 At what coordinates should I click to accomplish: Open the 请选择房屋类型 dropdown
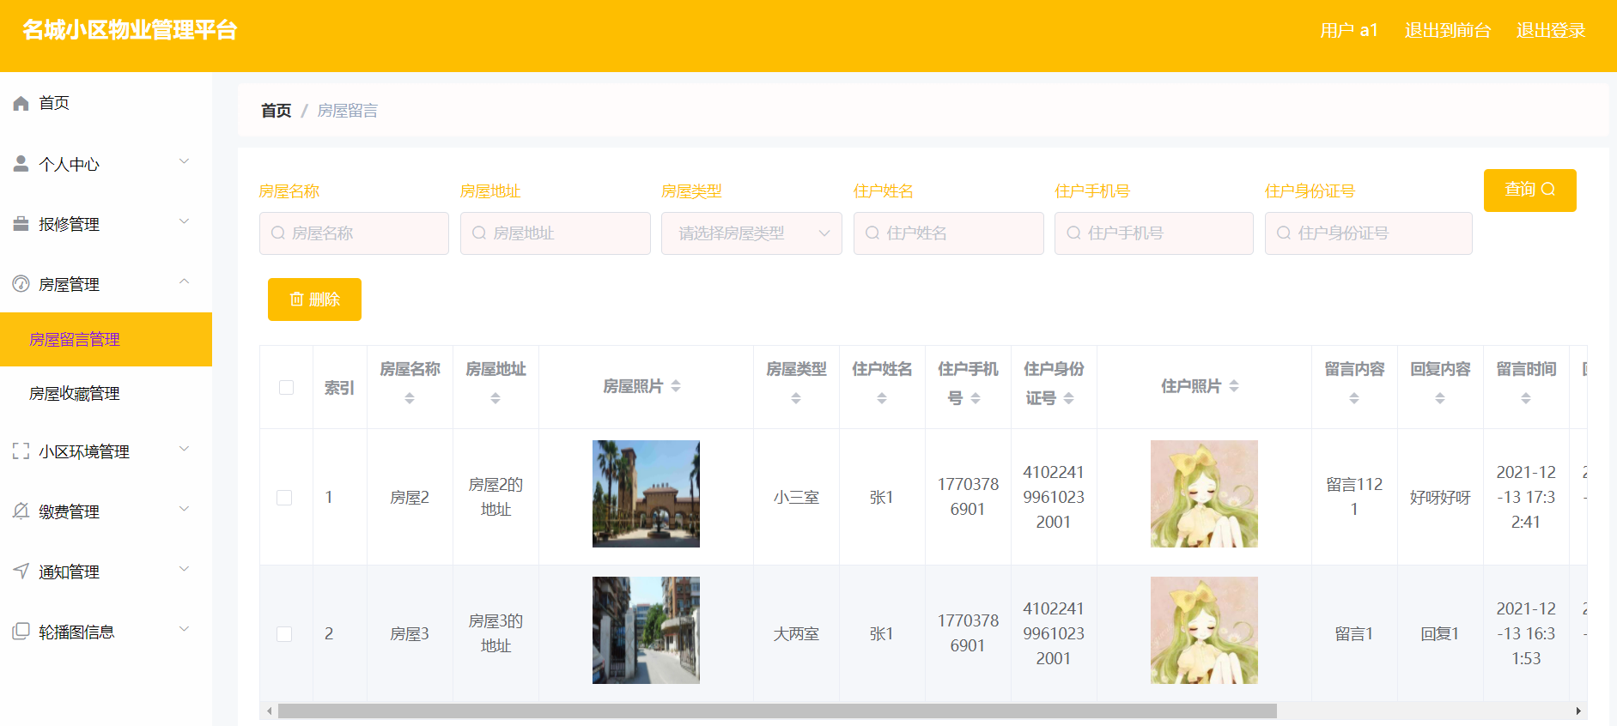751,233
